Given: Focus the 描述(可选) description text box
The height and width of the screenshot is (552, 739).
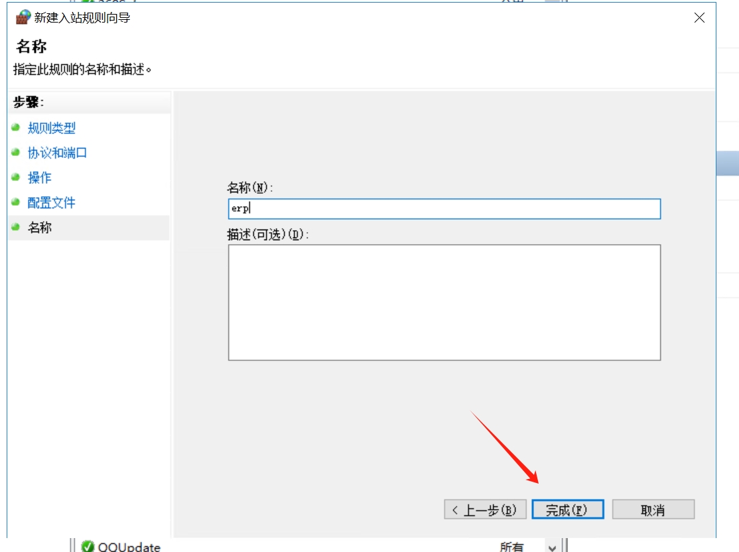Looking at the screenshot, I should (444, 303).
